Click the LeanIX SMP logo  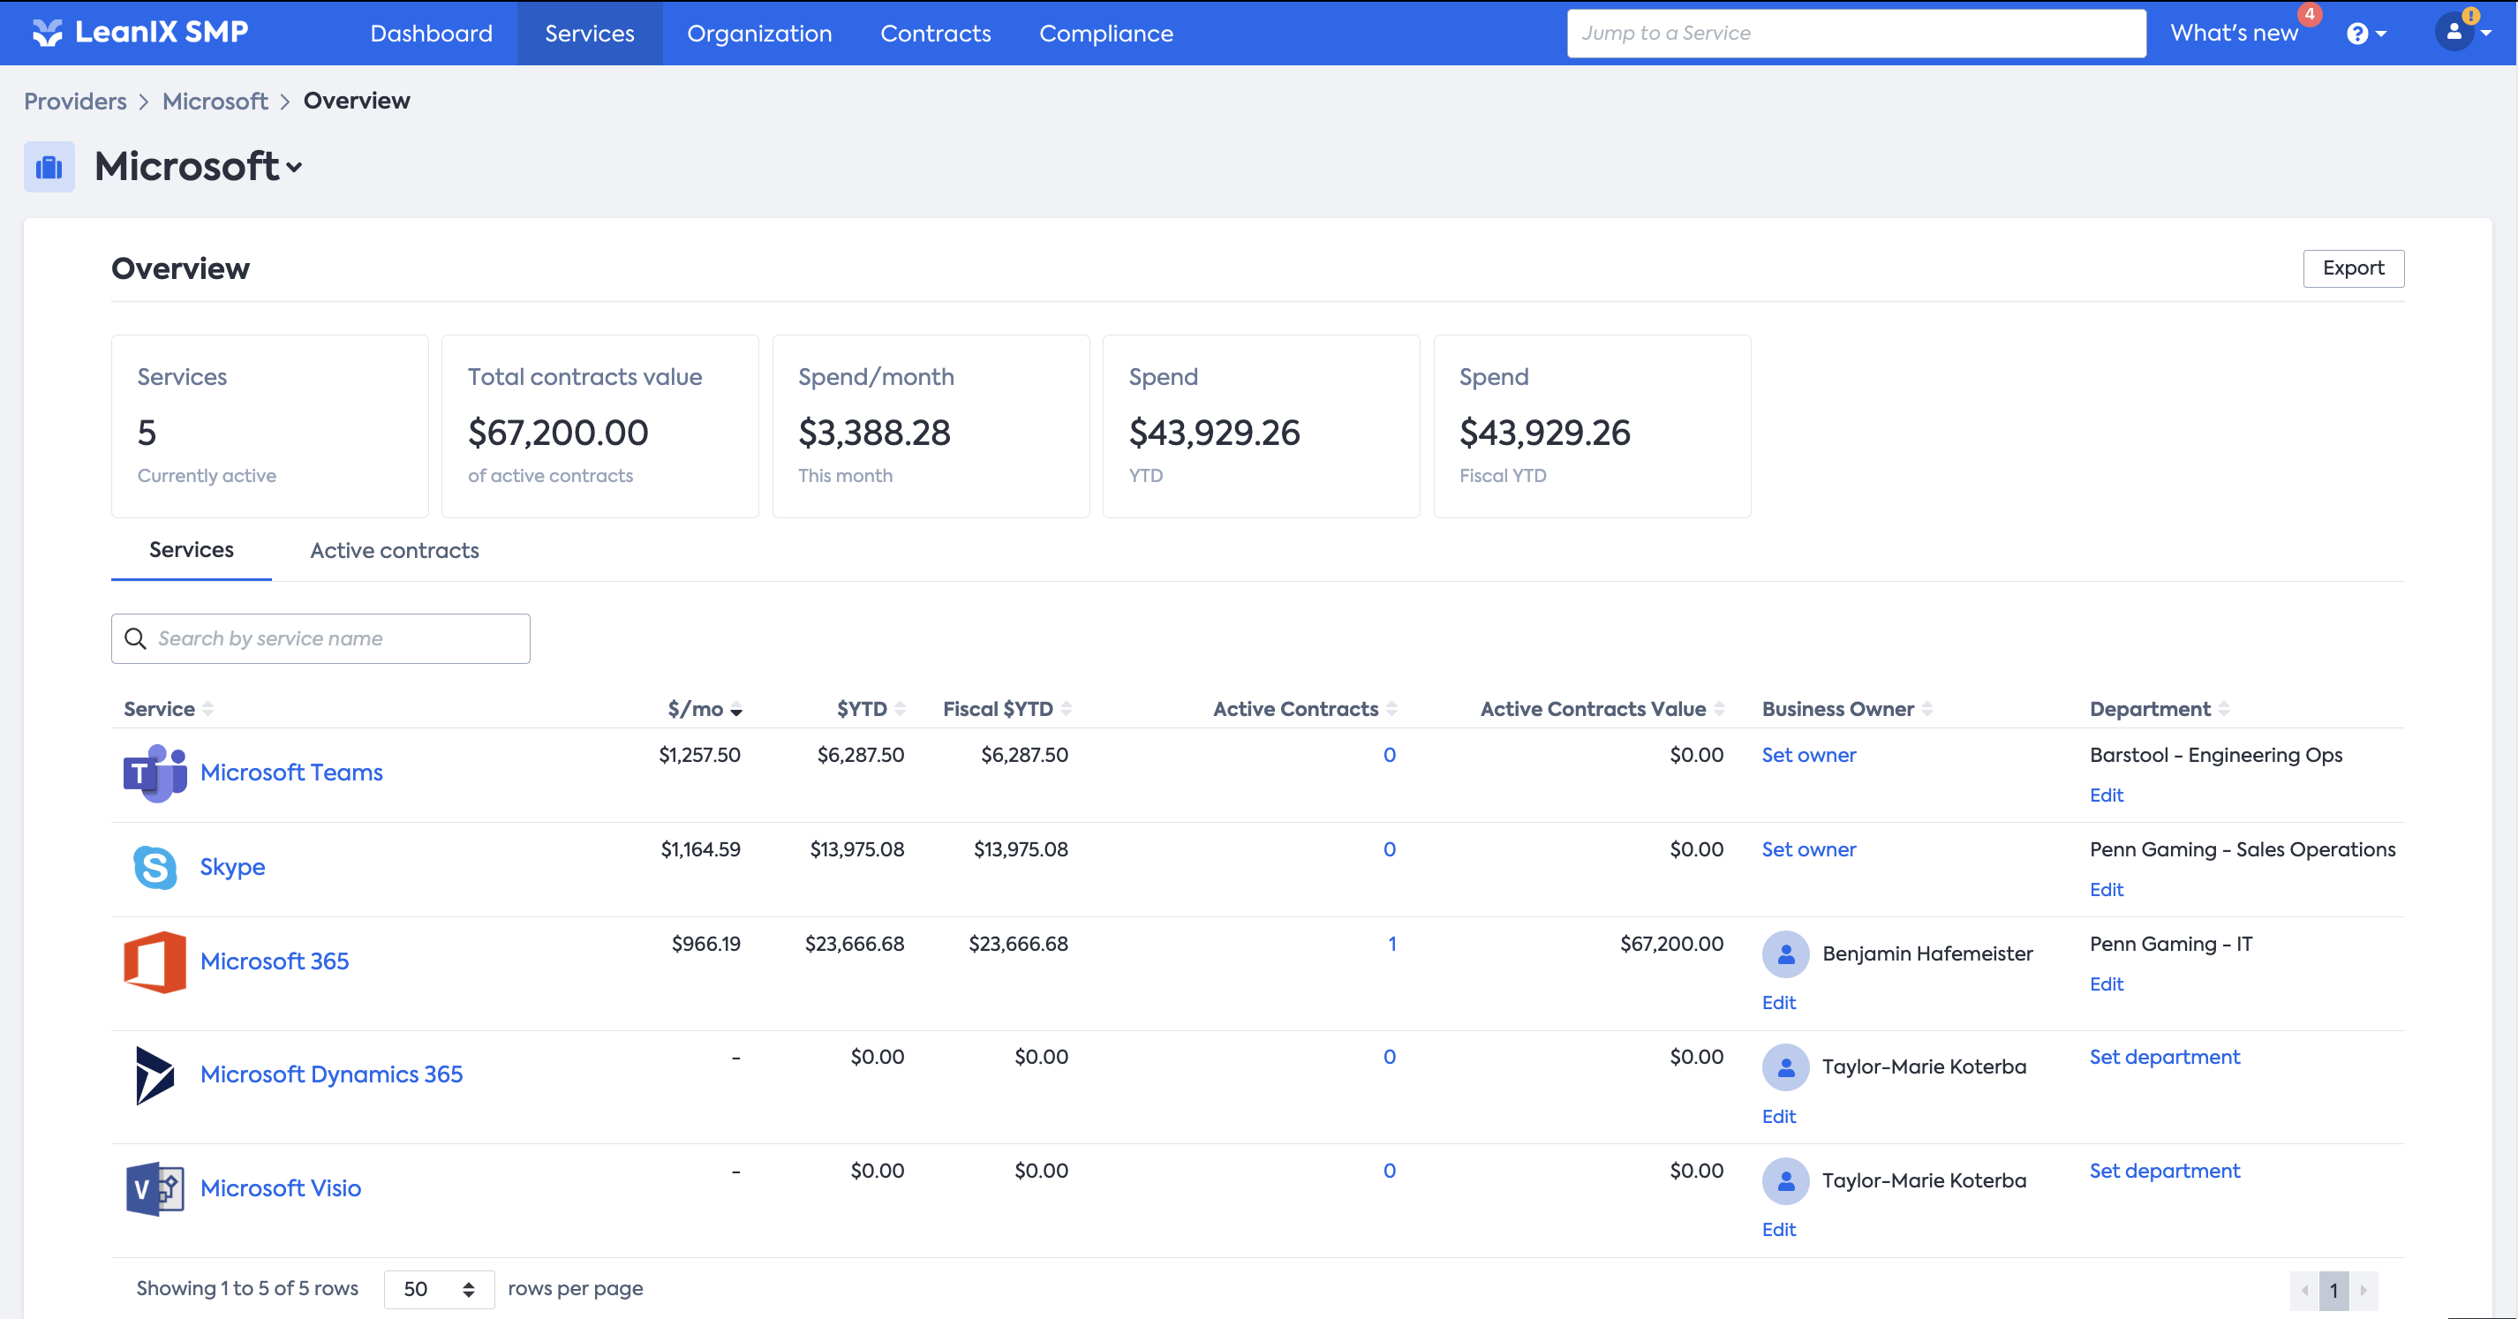pos(140,33)
